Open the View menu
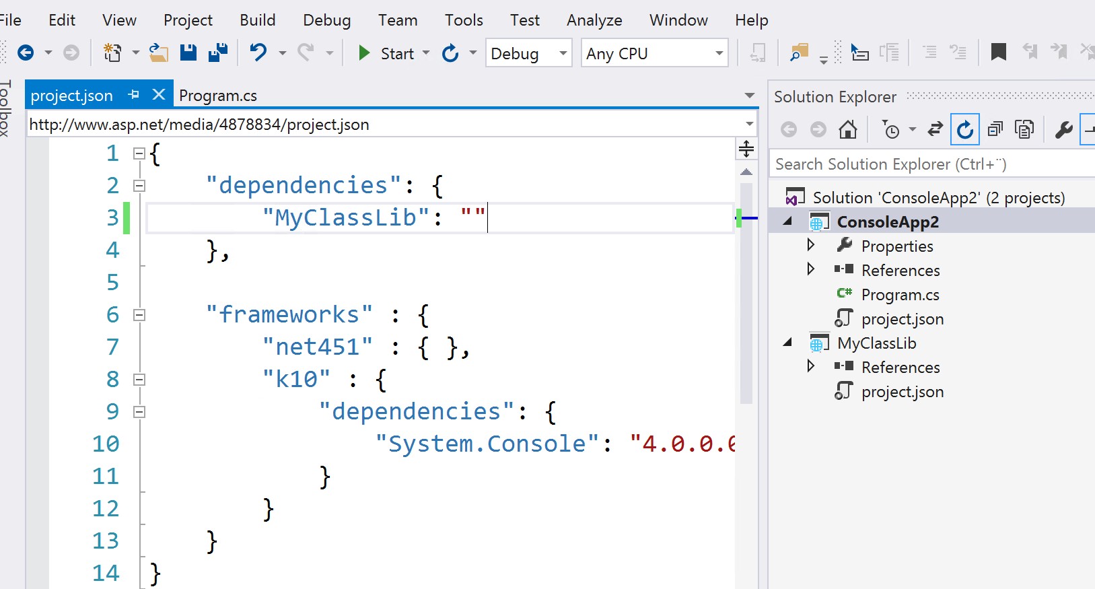The image size is (1095, 589). tap(119, 20)
